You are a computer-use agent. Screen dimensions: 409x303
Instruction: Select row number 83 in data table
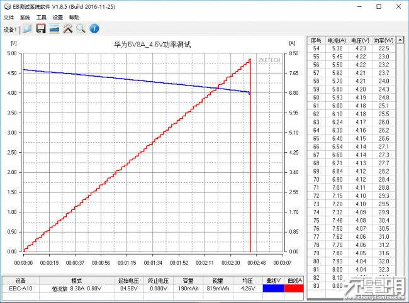316,286
